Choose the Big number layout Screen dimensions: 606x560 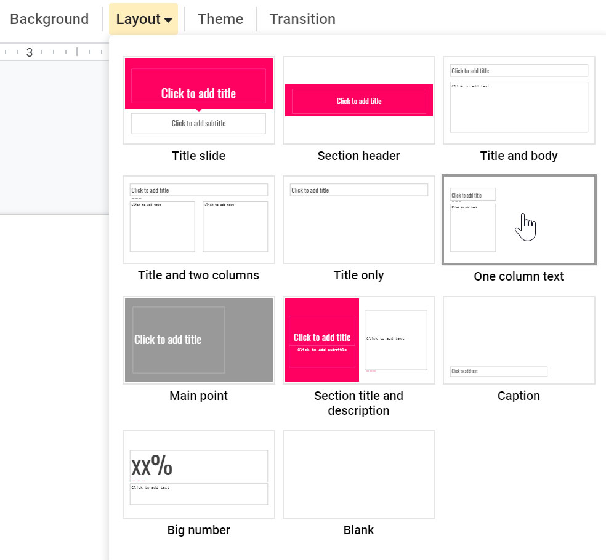tap(198, 474)
